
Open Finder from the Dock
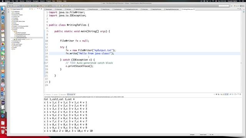tap(3, 8)
